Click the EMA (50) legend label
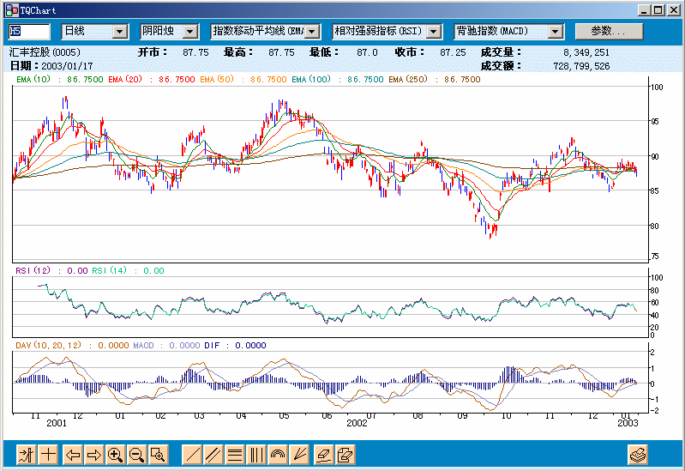 pos(217,79)
